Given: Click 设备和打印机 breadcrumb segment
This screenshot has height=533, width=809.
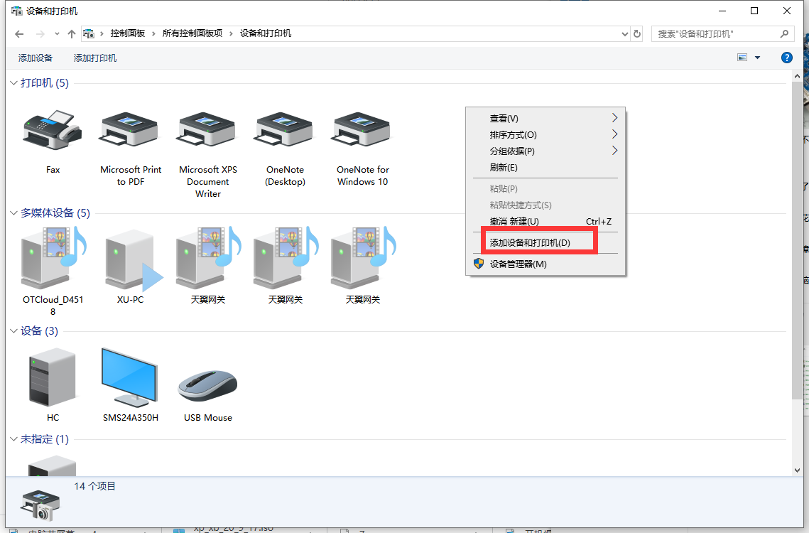Looking at the screenshot, I should (266, 33).
